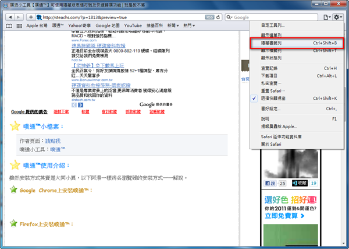Open 下載項目 from the menu
Screen dimensions: 349x249
pos(297,76)
